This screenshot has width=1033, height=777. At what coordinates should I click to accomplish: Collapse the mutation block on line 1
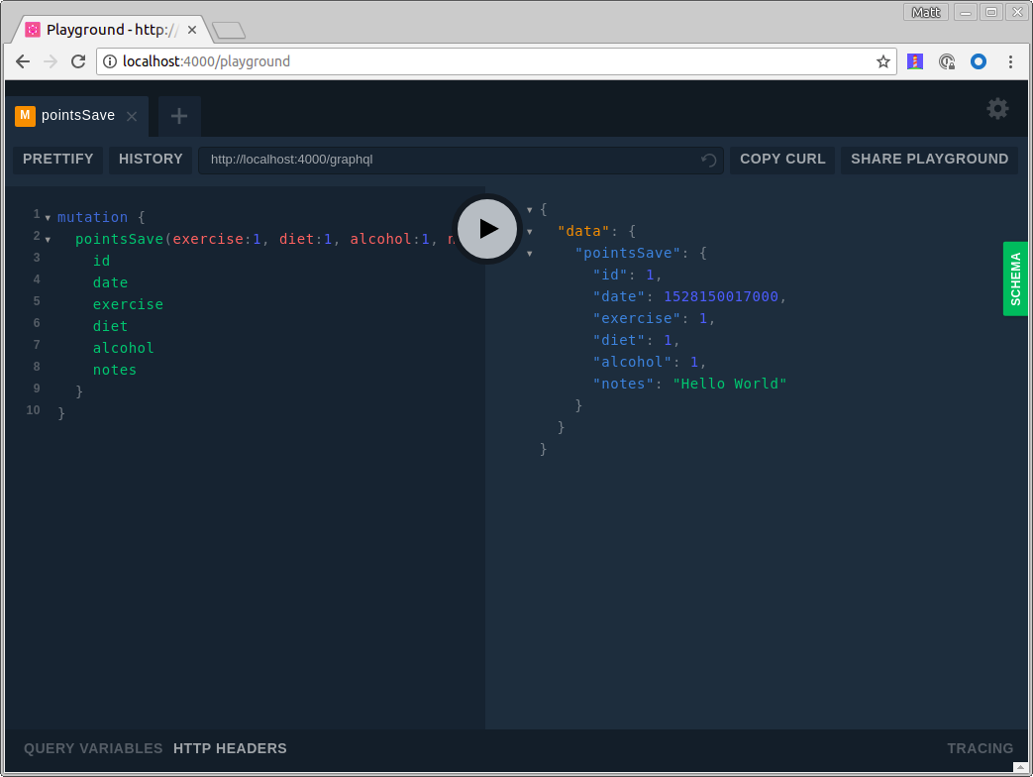[48, 217]
